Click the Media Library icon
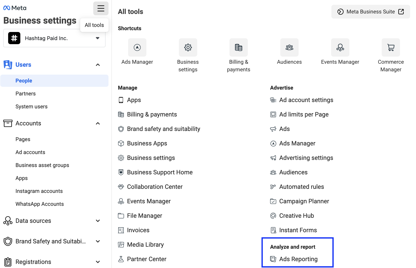The height and width of the screenshot is (268, 416). [x=121, y=245]
